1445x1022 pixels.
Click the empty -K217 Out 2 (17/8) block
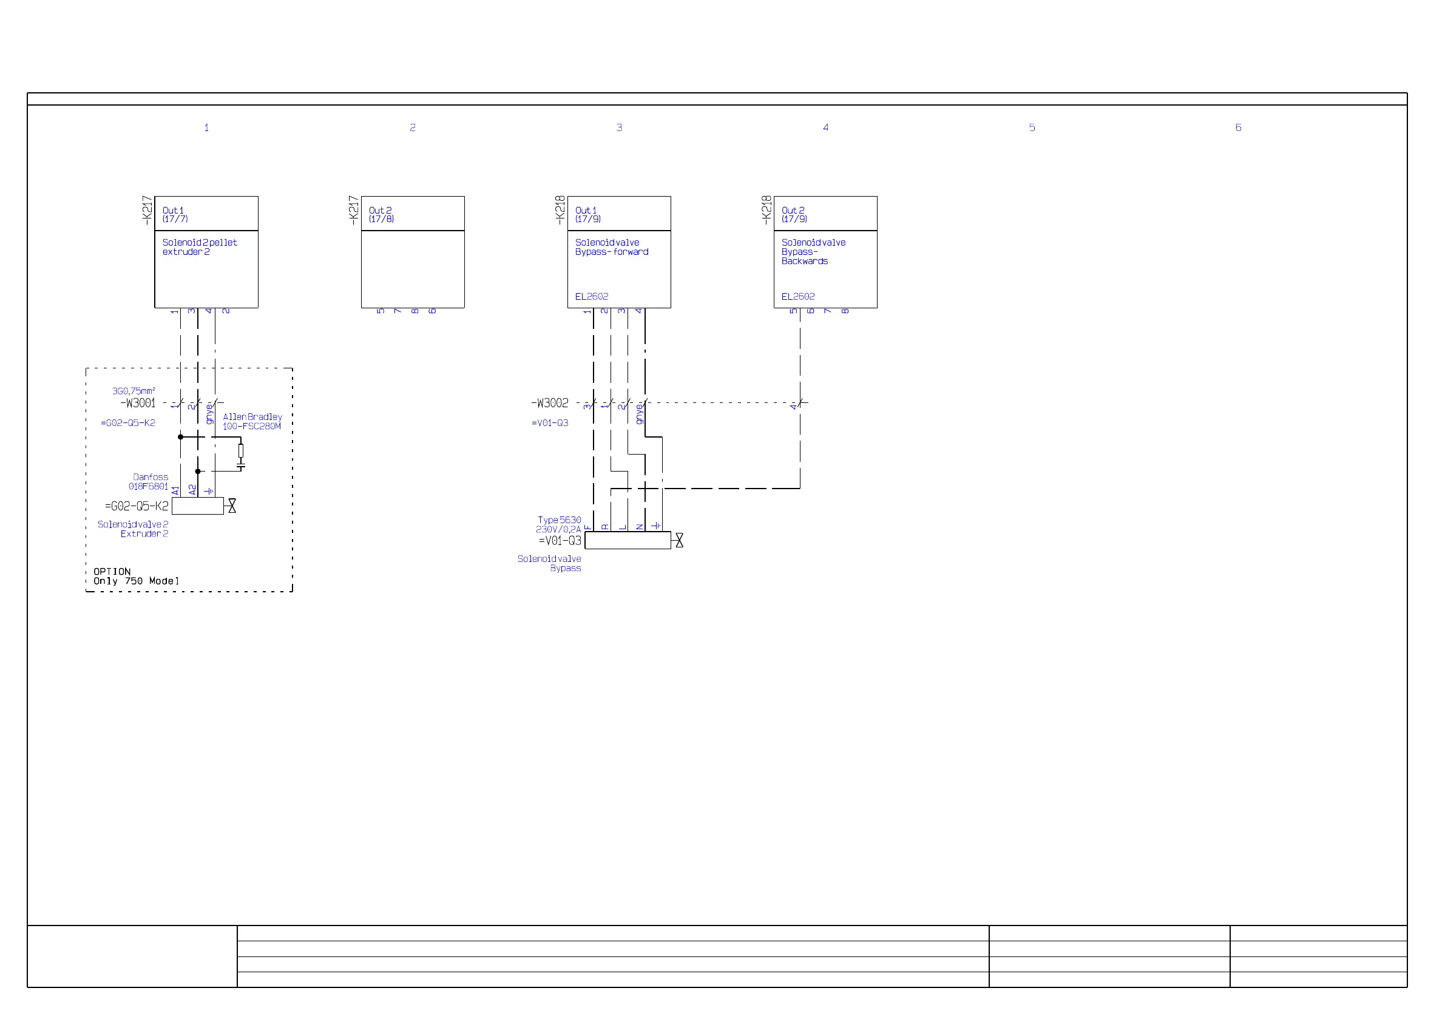(413, 269)
